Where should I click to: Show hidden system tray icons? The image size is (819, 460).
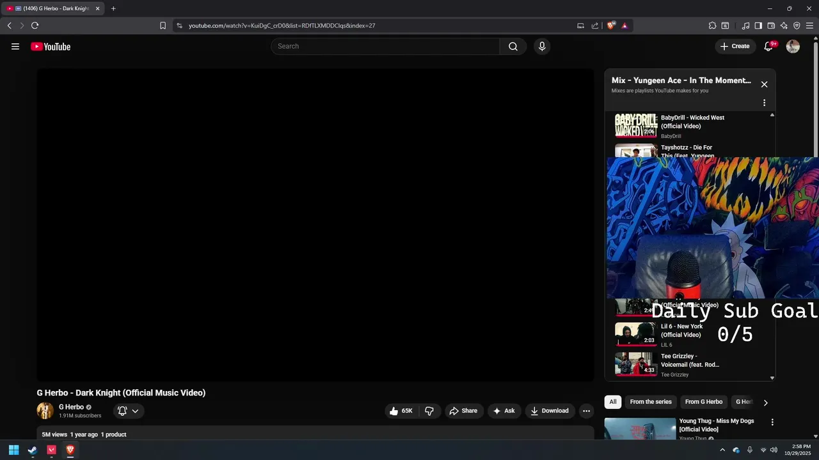click(x=722, y=450)
